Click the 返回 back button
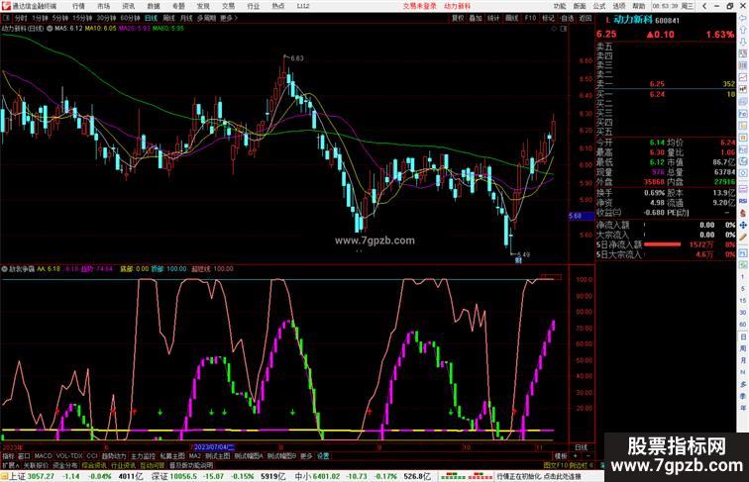The width and height of the screenshot is (749, 482). (x=586, y=18)
